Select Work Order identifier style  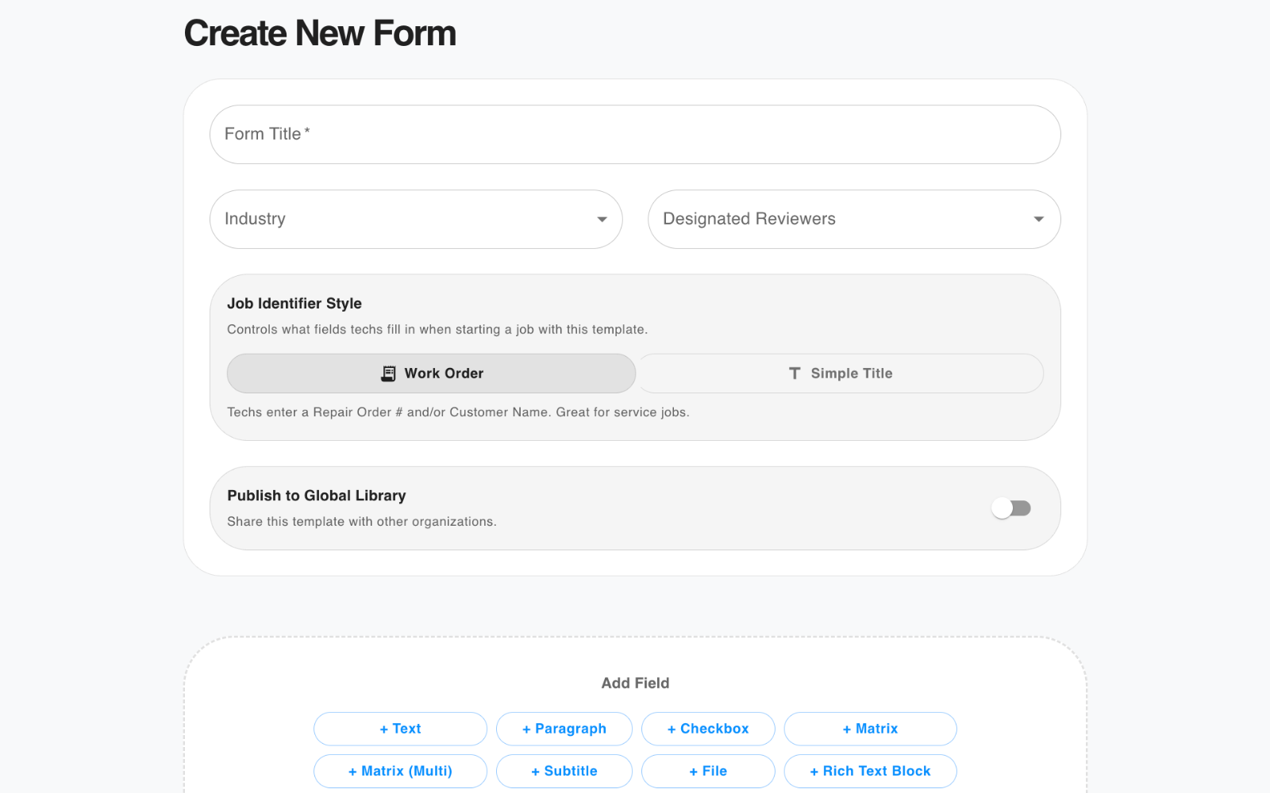coord(431,373)
